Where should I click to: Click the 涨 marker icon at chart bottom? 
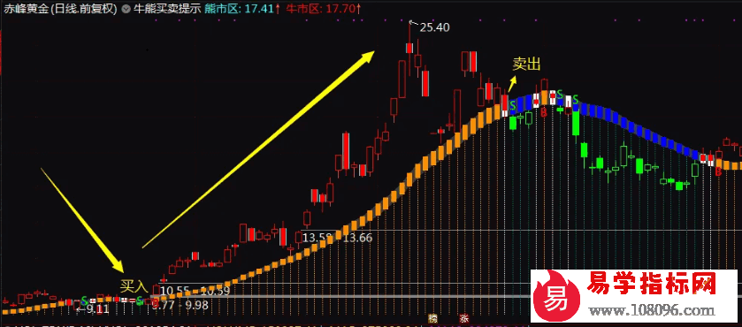click(x=463, y=317)
